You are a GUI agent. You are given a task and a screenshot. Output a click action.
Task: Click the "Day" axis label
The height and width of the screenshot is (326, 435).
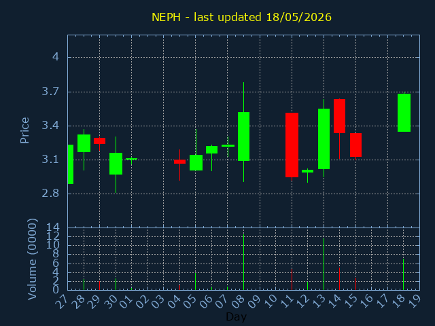[x=236, y=316]
